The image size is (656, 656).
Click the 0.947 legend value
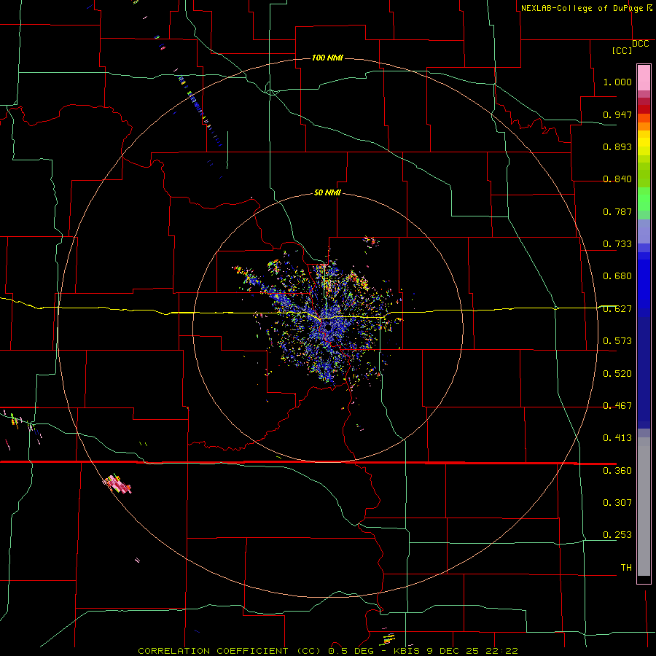(x=617, y=114)
